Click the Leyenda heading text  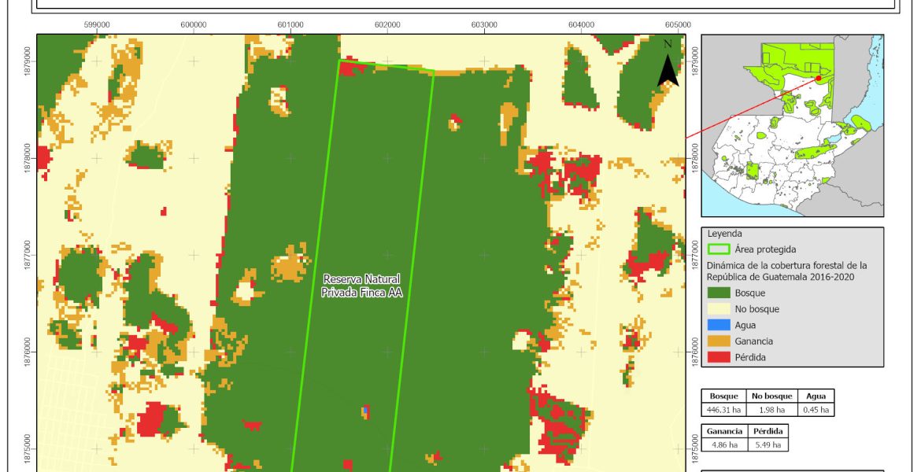(727, 234)
